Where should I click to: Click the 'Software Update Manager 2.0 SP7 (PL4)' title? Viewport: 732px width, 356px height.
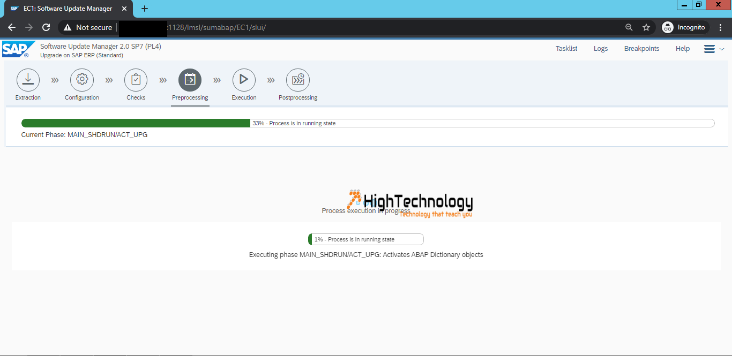pos(101,47)
